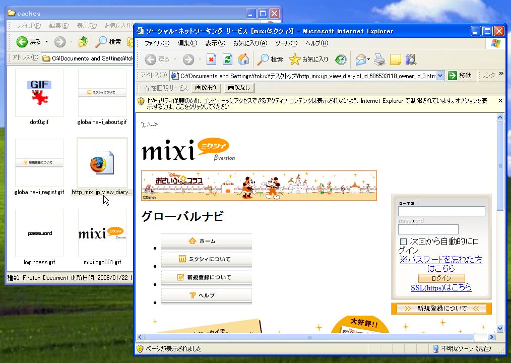This screenshot has height=363, width=511.
Task: Open 表示(V) menu in caches window
Action: tap(87, 25)
